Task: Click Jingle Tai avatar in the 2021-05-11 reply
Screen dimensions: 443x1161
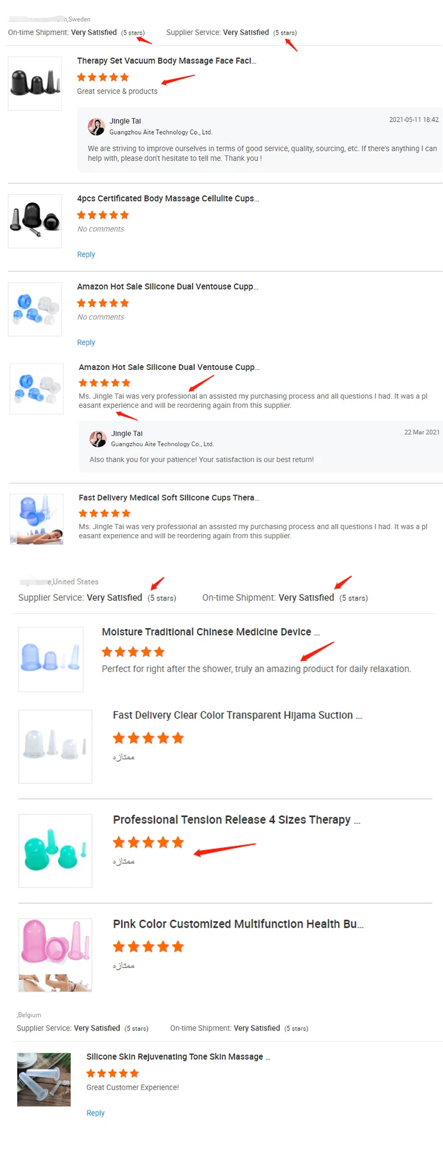Action: click(96, 126)
